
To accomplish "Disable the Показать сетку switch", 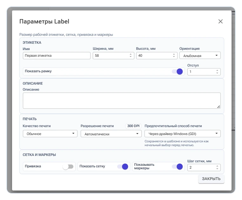I will pyautogui.click(x=123, y=167).
